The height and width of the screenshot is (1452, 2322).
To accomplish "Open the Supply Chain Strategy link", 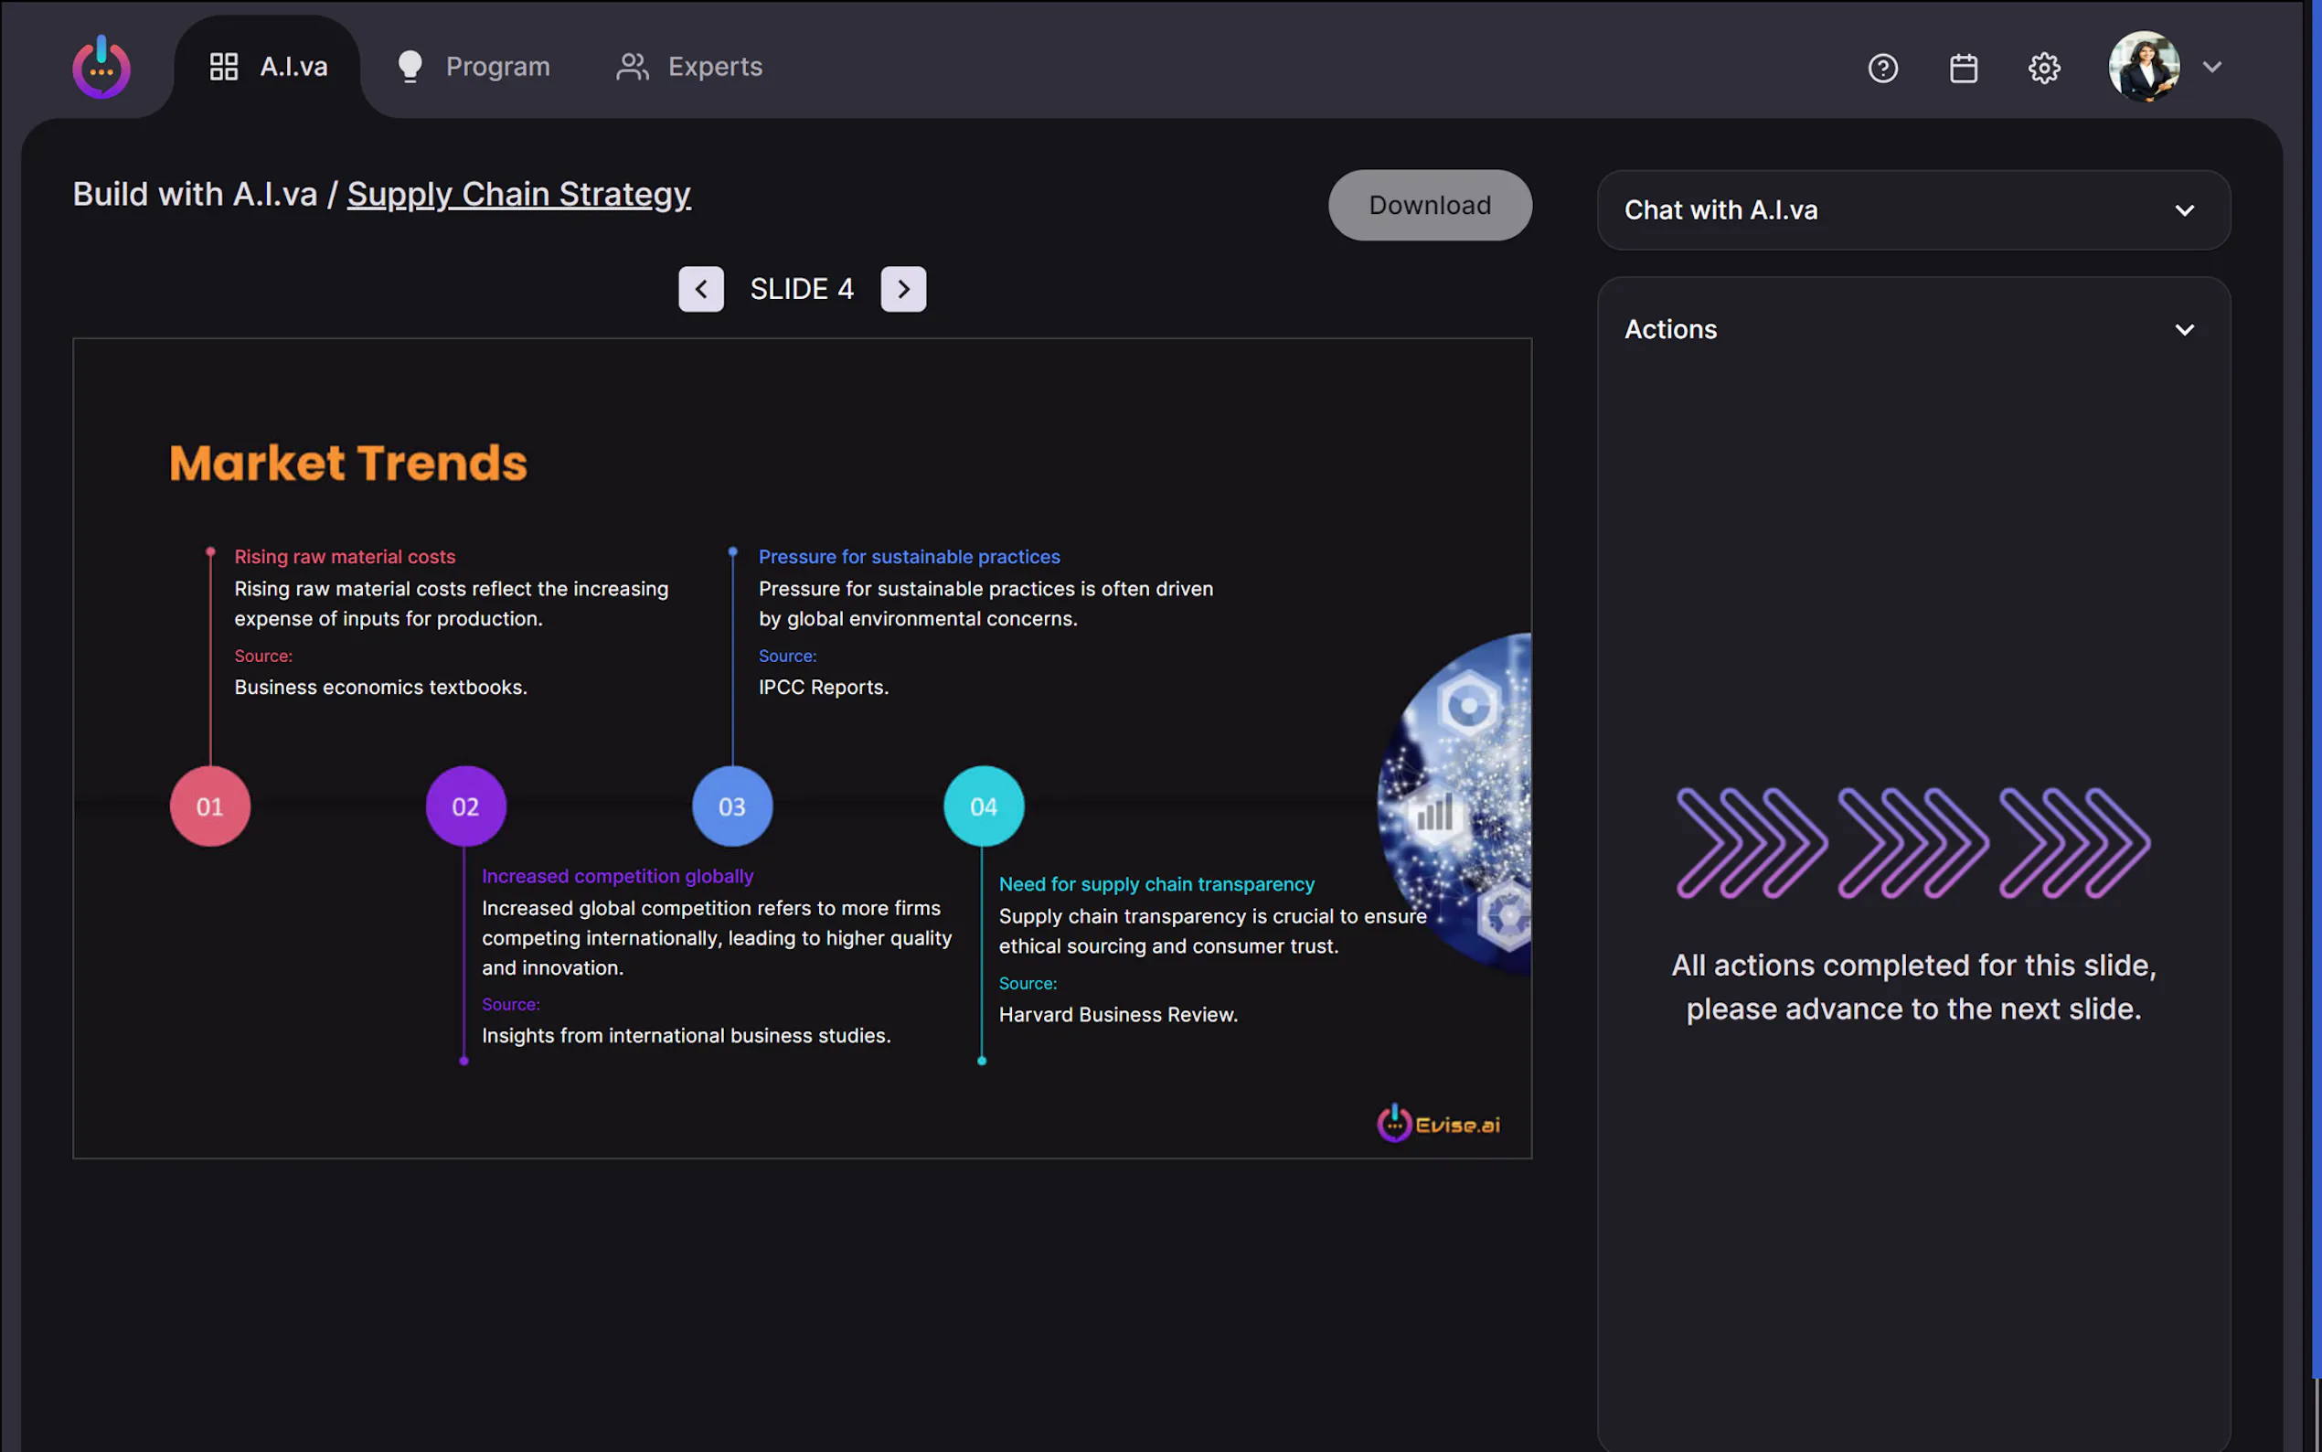I will (x=518, y=195).
